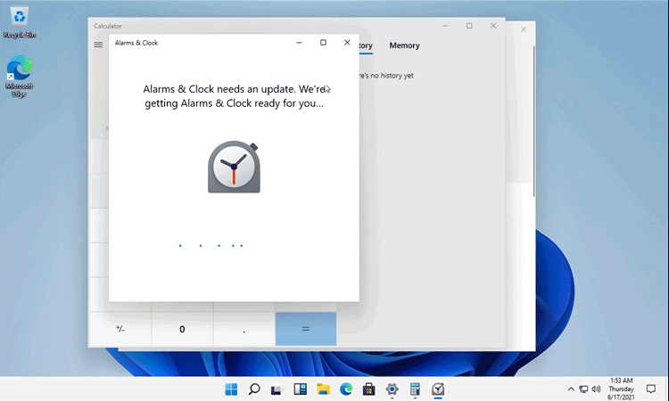Click the 'no history yet' text in Calculator
This screenshot has width=669, height=401.
tap(385, 76)
